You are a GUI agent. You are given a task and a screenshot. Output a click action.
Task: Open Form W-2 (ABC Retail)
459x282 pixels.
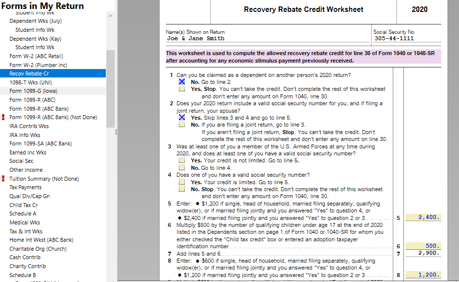(x=36, y=56)
